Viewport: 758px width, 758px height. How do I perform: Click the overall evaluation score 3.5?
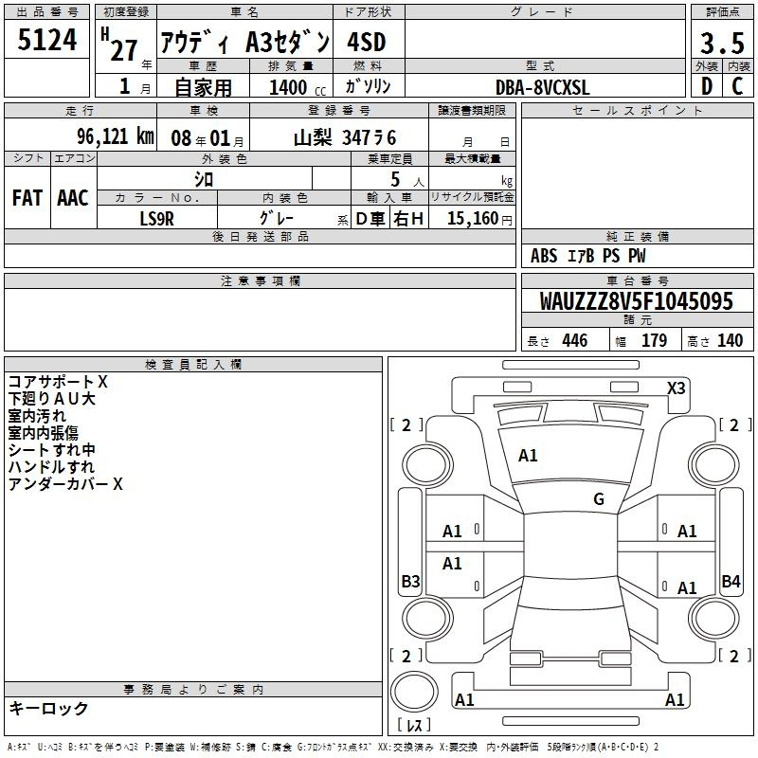click(721, 43)
